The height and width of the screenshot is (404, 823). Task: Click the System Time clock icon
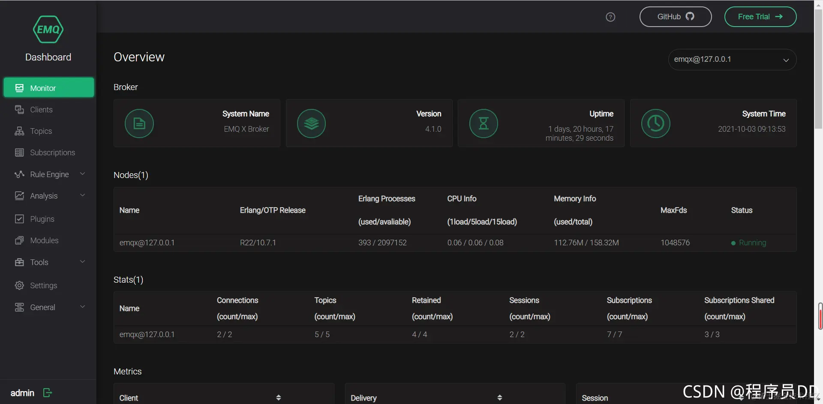pyautogui.click(x=655, y=124)
